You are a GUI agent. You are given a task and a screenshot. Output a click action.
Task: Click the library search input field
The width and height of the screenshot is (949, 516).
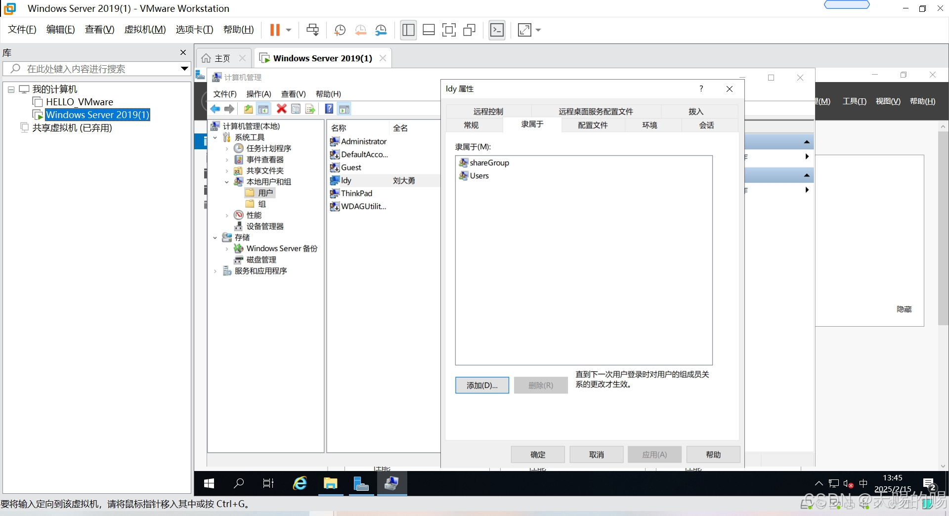96,69
